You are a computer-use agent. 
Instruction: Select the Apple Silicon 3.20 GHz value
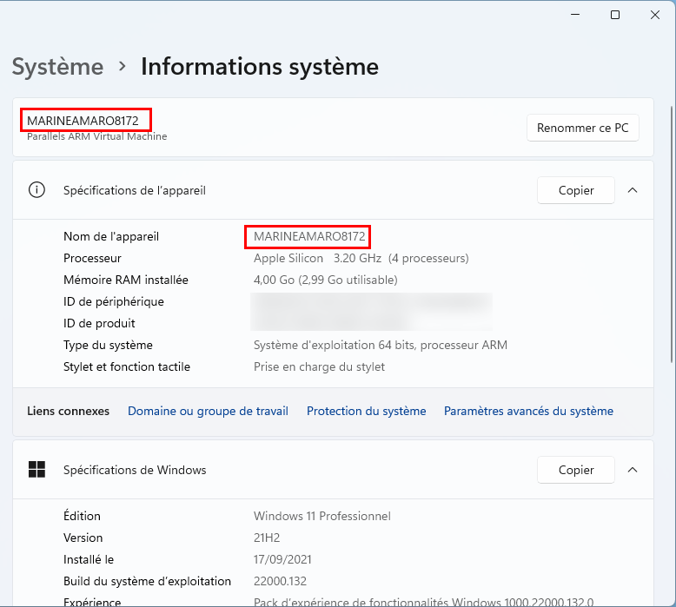click(x=361, y=258)
